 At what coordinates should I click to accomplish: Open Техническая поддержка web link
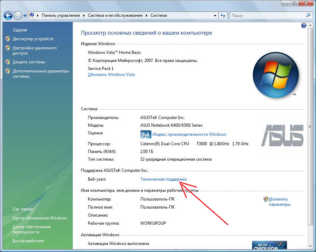[163, 179]
